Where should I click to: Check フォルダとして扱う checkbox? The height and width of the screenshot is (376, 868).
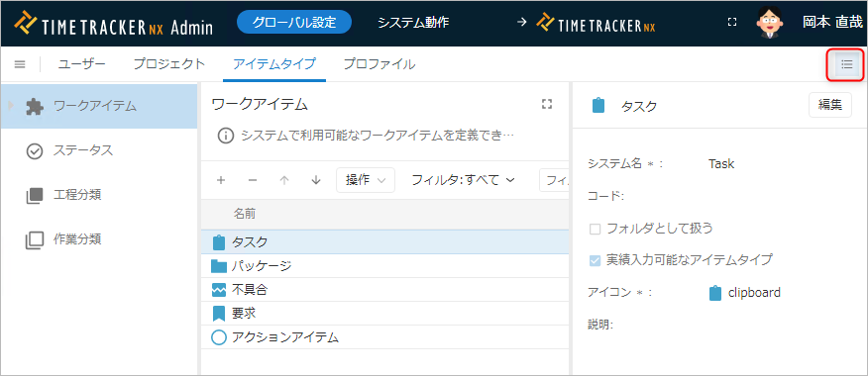[596, 229]
